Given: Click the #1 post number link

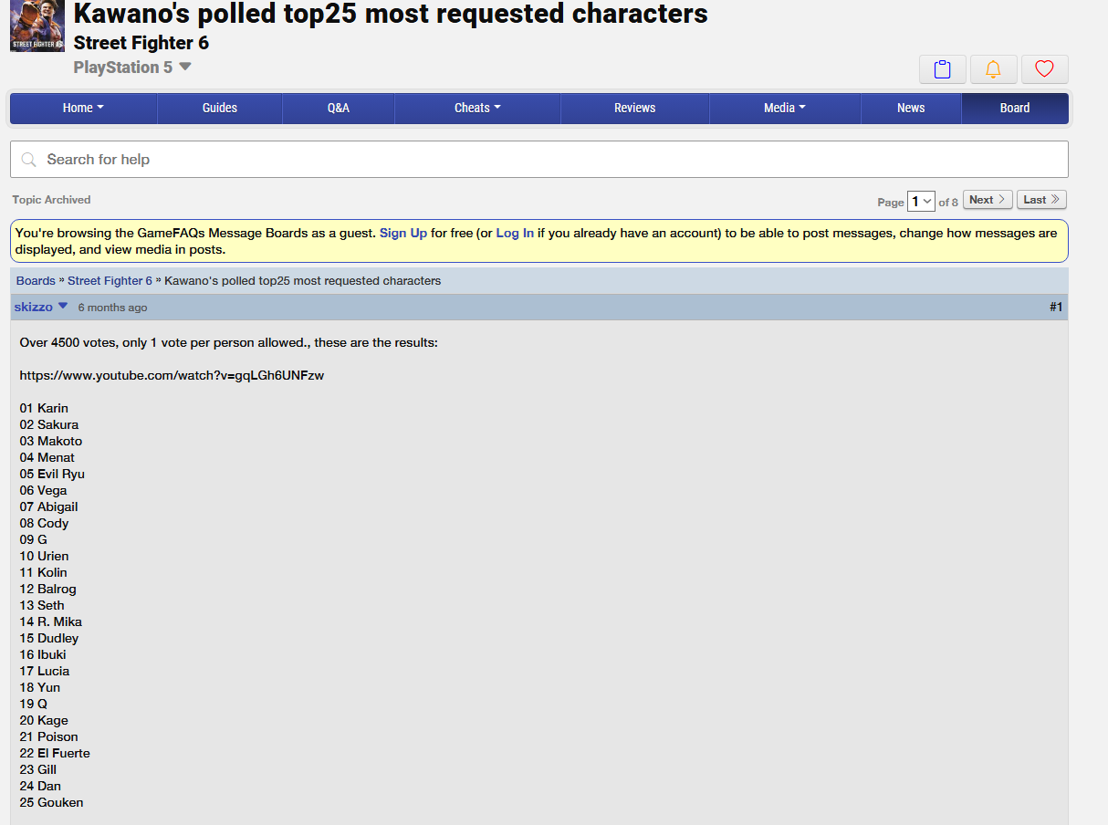Looking at the screenshot, I should pyautogui.click(x=1056, y=308).
